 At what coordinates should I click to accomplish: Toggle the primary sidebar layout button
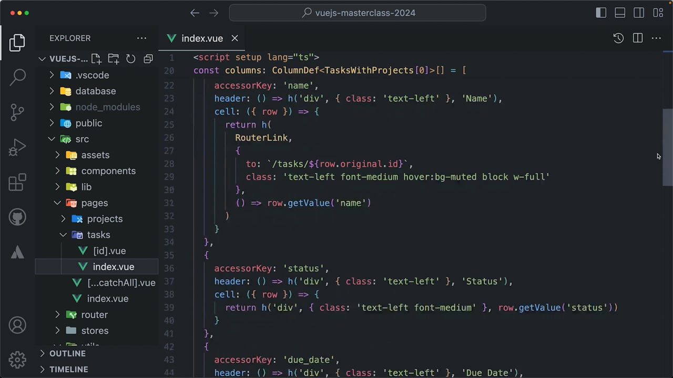601,13
